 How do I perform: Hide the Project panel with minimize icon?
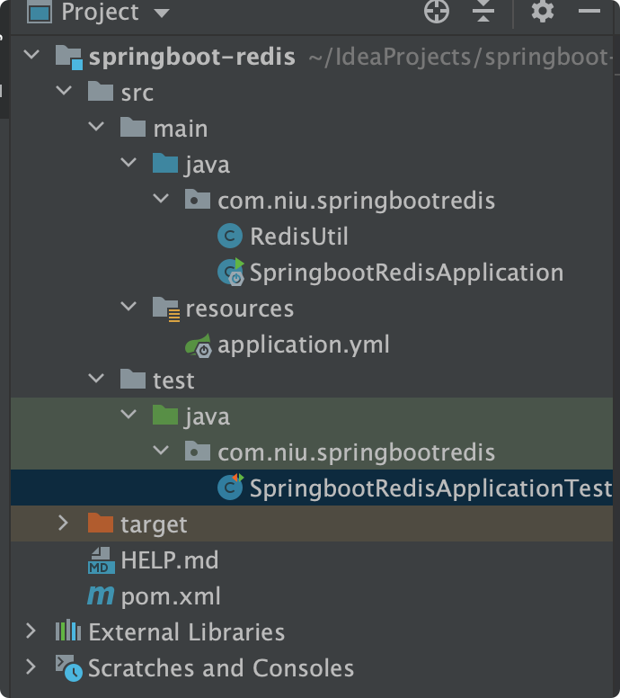(589, 13)
